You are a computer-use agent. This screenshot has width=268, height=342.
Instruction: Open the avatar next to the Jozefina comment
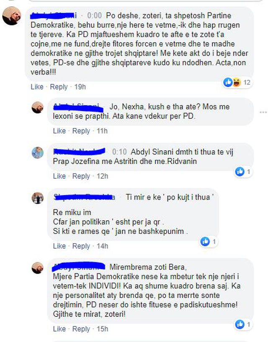pyautogui.click(x=38, y=153)
